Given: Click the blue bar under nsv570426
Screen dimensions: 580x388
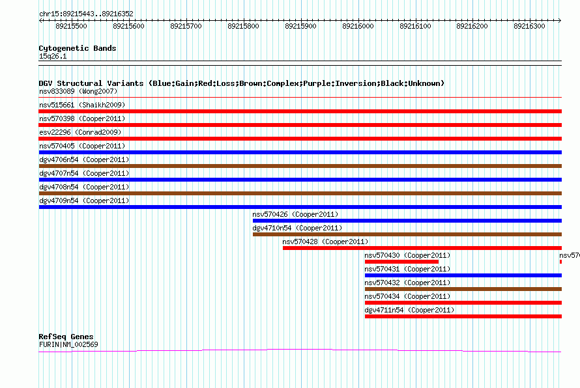Looking at the screenshot, I should click(407, 221).
